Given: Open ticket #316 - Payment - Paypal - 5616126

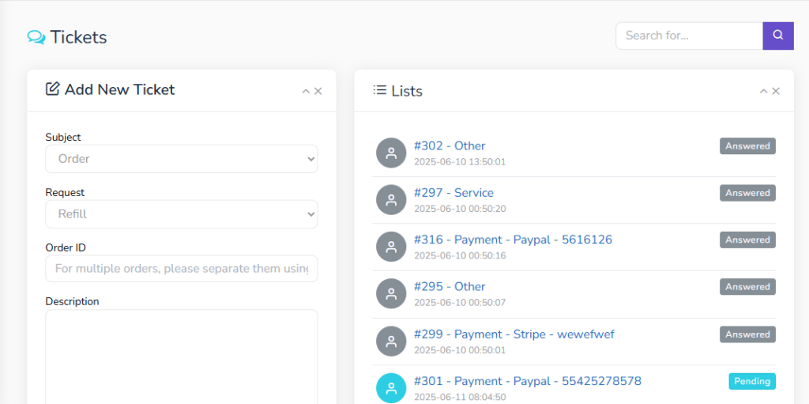Looking at the screenshot, I should click(x=513, y=240).
